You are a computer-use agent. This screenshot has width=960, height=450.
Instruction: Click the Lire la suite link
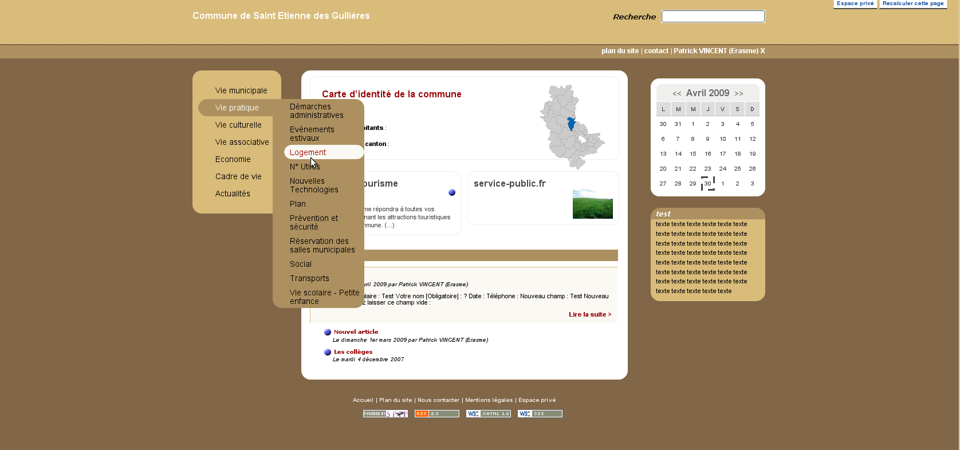(x=589, y=314)
